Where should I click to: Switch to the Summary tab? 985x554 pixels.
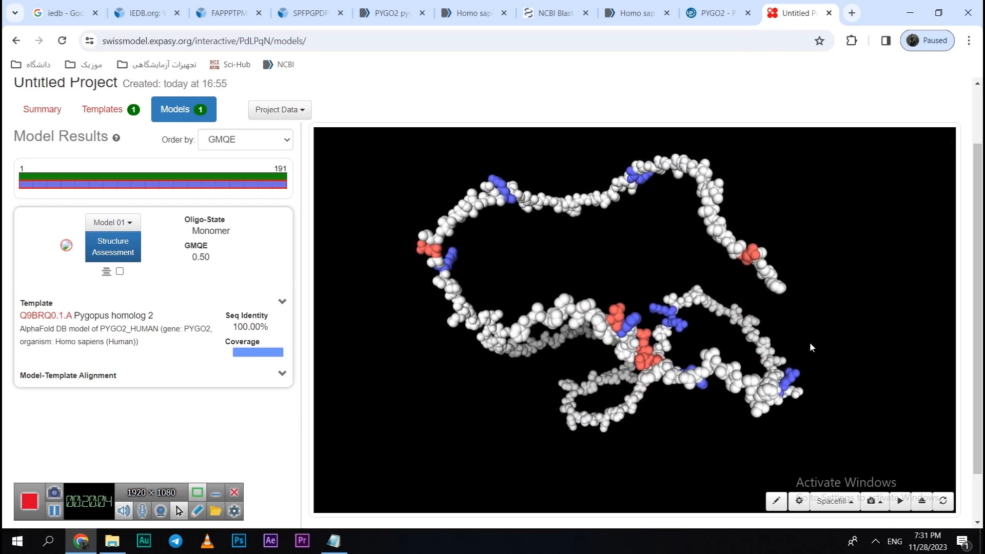[42, 109]
